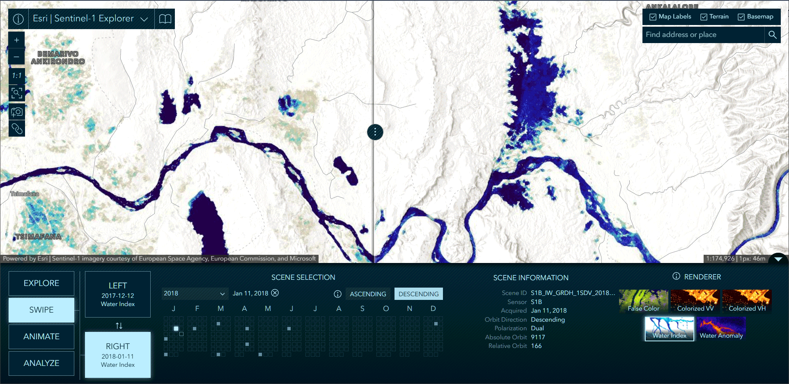Collapse the bottom control panel
Viewport: 789px width, 384px height.
(778, 259)
